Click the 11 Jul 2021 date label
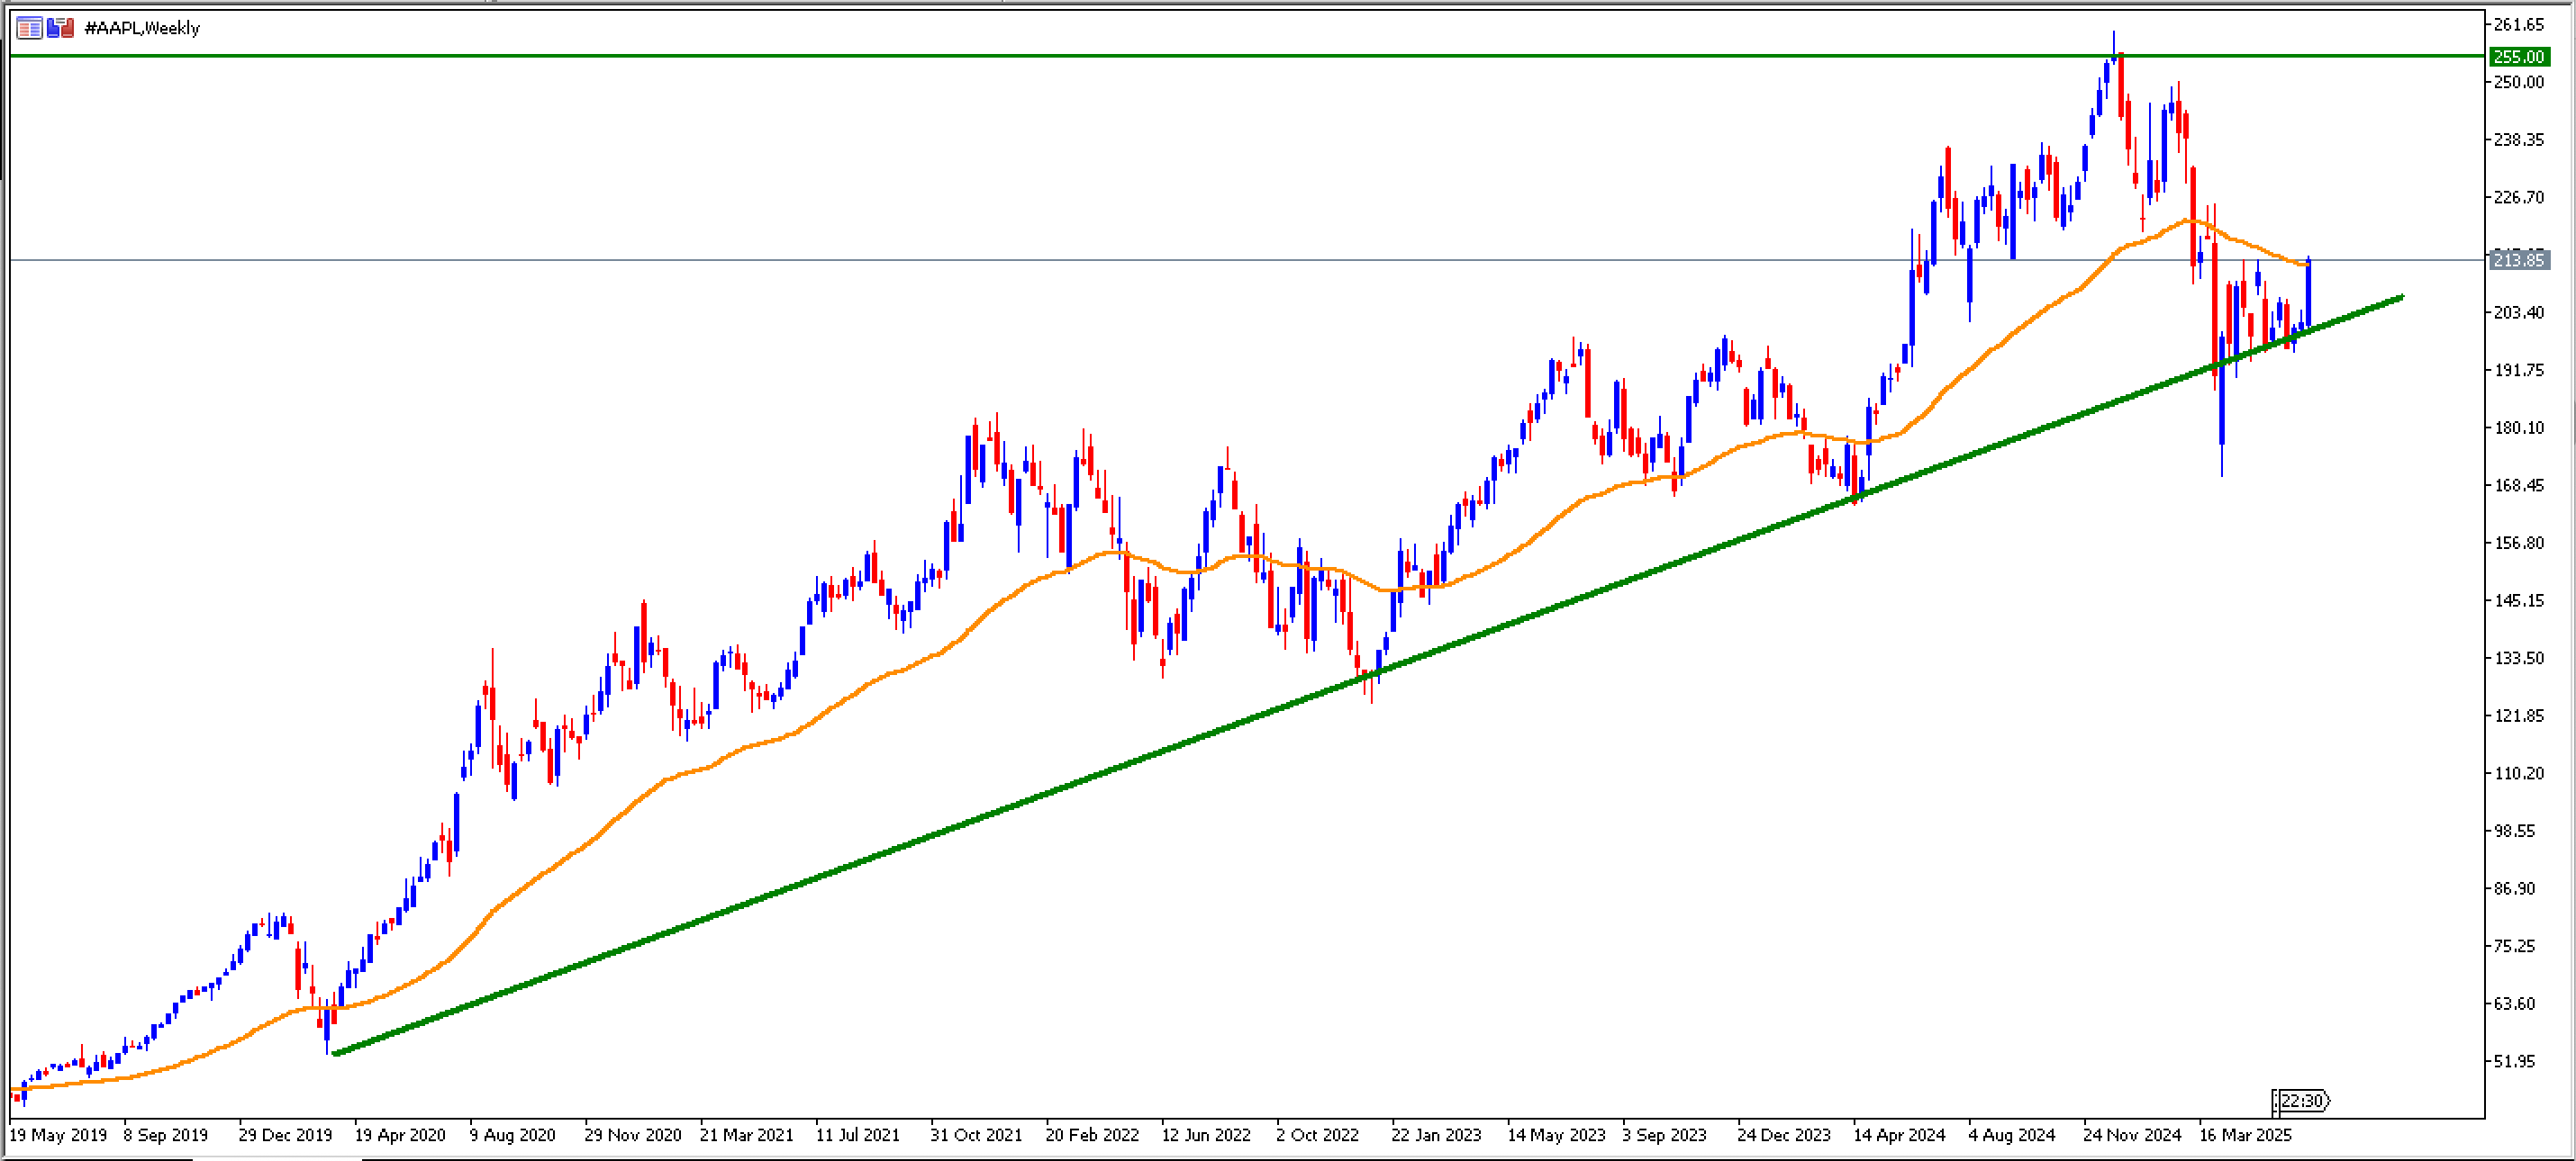This screenshot has width=2576, height=1161. [x=858, y=1136]
